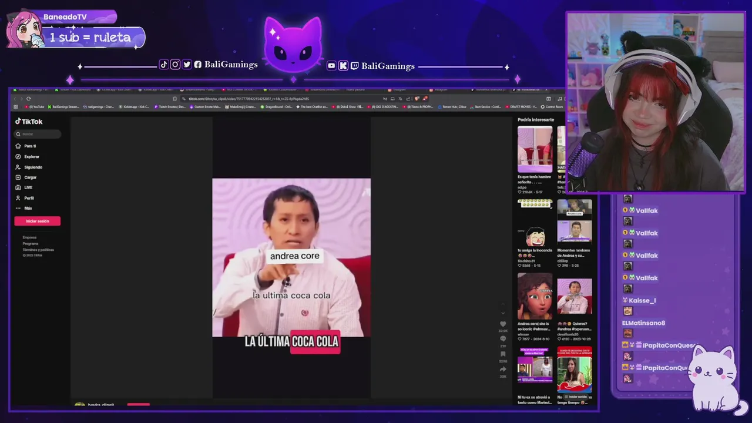The height and width of the screenshot is (423, 752).
Task: Click the streamer webcam feed
Action: pyautogui.click(x=656, y=103)
